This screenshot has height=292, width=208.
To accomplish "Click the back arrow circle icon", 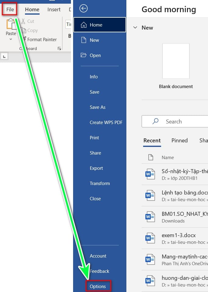I will pyautogui.click(x=83, y=8).
